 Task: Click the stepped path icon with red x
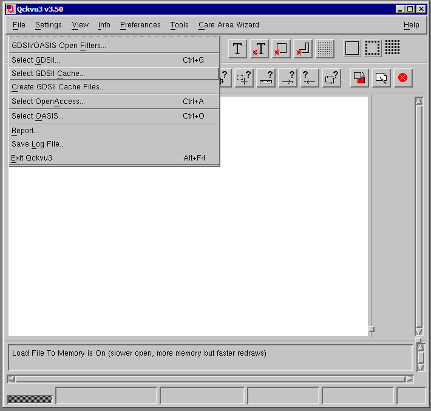pos(303,49)
